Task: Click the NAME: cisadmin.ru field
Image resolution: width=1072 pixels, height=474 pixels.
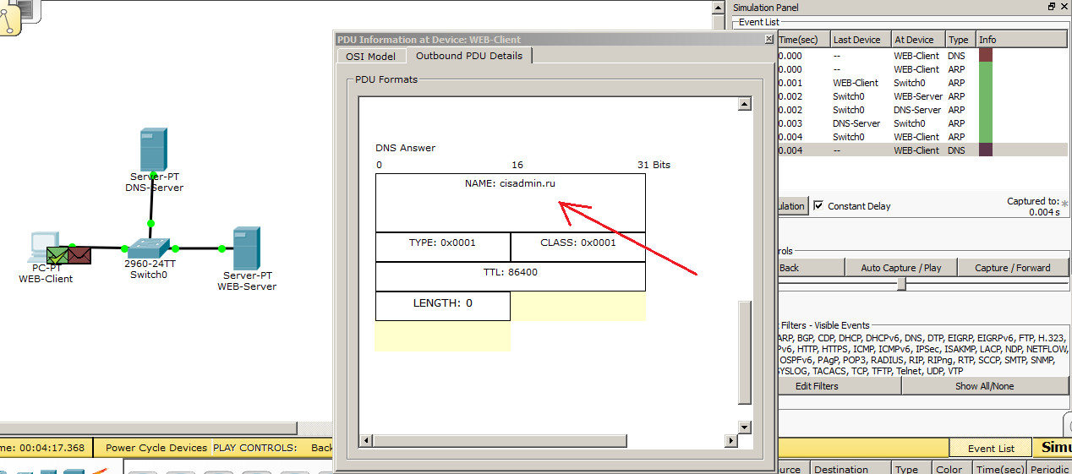Action: coord(511,203)
